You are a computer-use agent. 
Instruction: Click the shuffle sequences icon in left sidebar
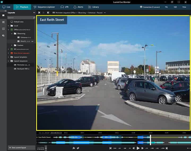pos(3,22)
